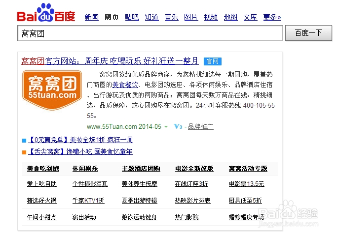Open the 美体养生按摩 link

point(139,184)
